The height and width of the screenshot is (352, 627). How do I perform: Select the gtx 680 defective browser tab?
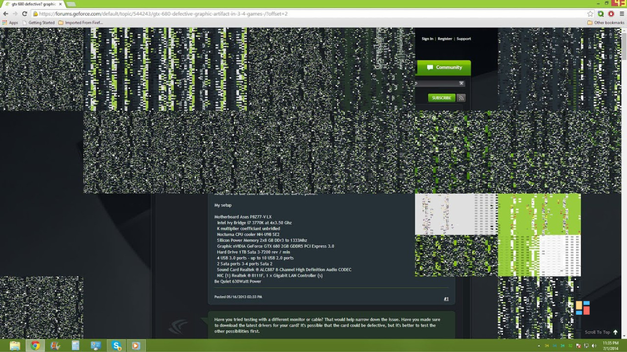click(x=33, y=4)
